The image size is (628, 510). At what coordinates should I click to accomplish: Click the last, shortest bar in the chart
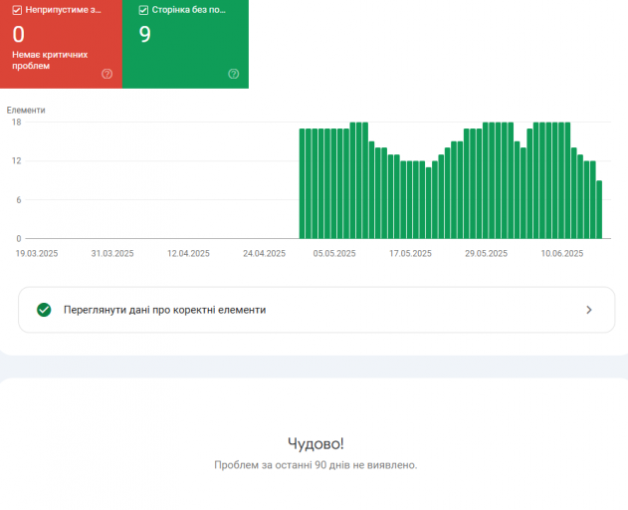pyautogui.click(x=599, y=210)
